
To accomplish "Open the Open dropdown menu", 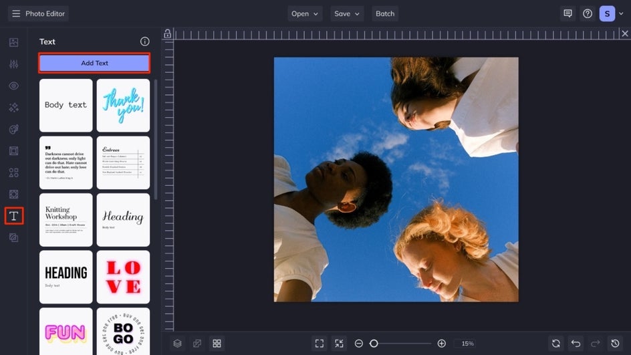I will [305, 13].
